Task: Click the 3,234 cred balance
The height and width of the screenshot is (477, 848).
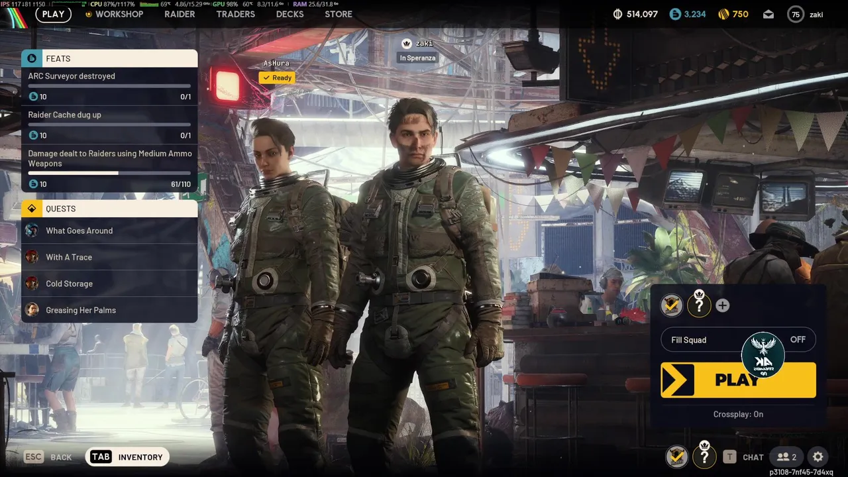Action: (695, 14)
